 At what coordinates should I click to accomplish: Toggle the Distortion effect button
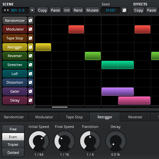click(15, 82)
